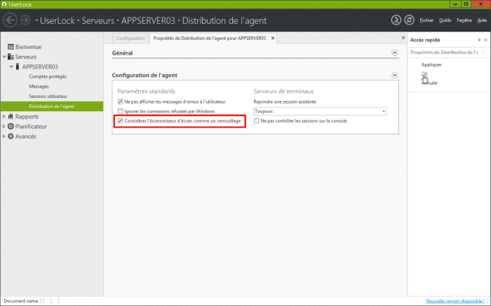Click Appliquer in quick access
Image resolution: width=491 pixels, height=306 pixels.
431,64
